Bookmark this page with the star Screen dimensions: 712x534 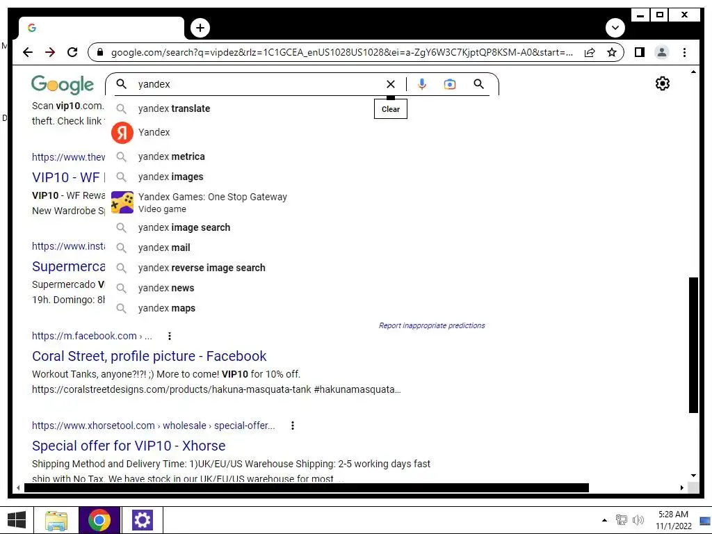612,52
